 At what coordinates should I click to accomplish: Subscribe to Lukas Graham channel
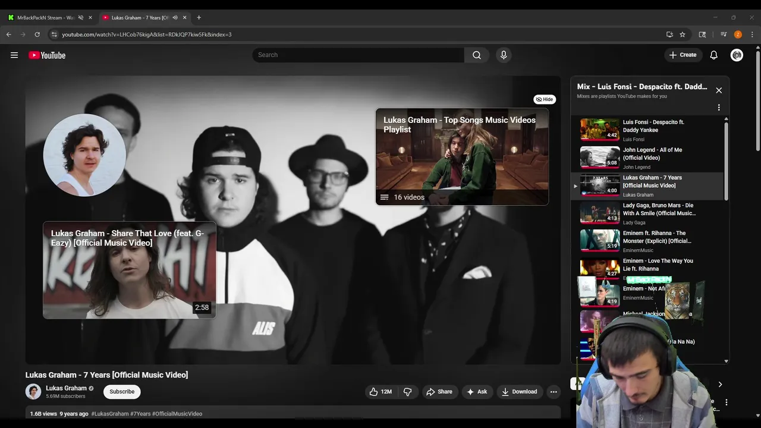(x=122, y=392)
